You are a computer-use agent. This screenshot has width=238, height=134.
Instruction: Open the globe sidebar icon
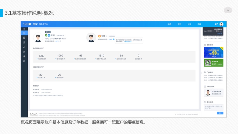coord(24,56)
